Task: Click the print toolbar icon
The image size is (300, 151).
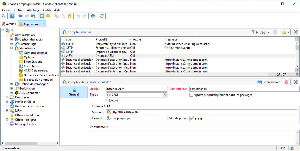Action: 93,16
